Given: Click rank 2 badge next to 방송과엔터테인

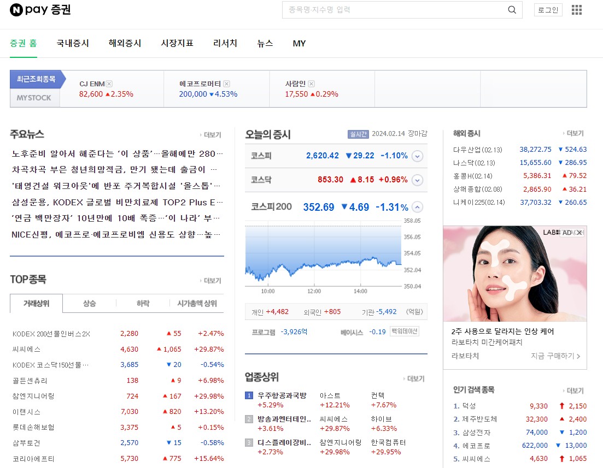Looking at the screenshot, I should click(x=249, y=419).
